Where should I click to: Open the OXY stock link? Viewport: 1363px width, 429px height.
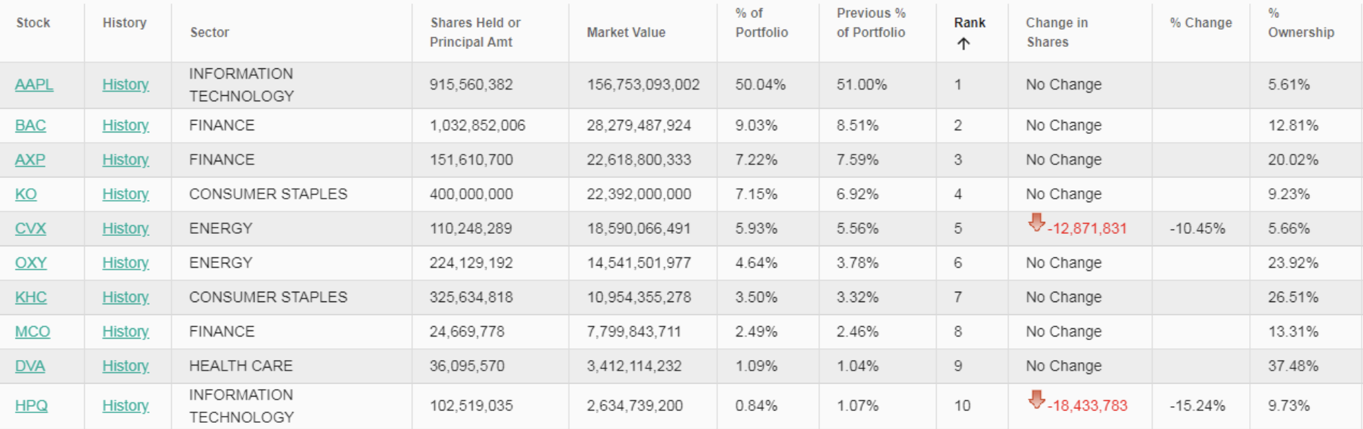31,263
